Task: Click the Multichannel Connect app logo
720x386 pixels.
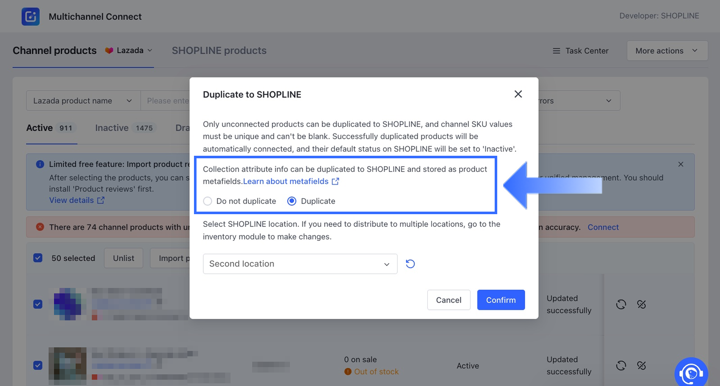Action: 30,17
